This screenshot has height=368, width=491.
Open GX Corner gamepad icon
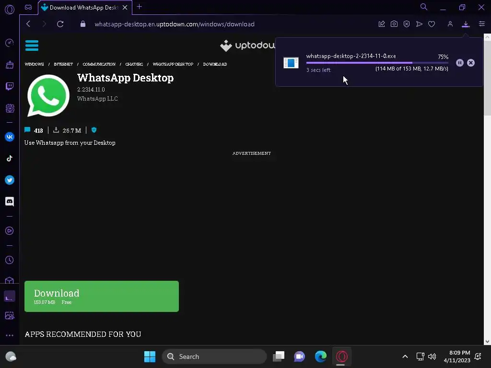pos(28,7)
